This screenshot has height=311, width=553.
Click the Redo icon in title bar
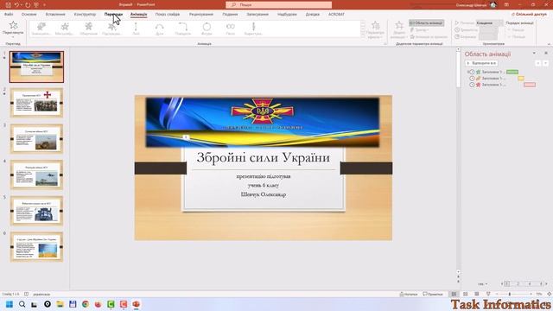tap(28, 5)
